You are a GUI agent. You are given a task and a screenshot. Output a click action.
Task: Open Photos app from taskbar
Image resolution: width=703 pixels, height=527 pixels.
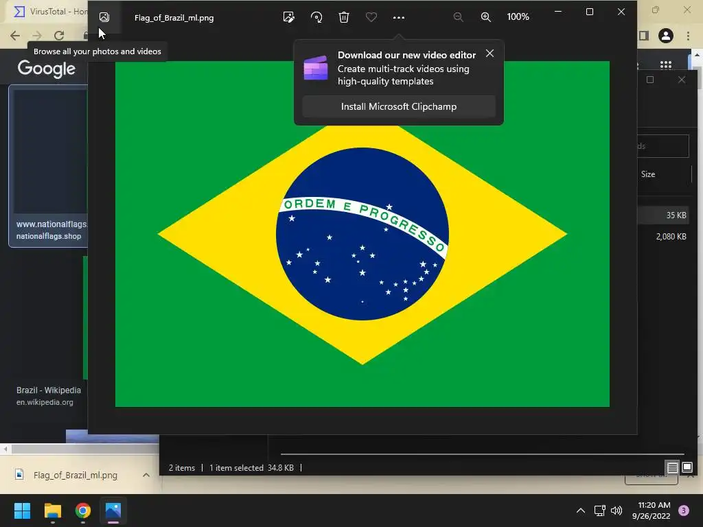(x=113, y=511)
